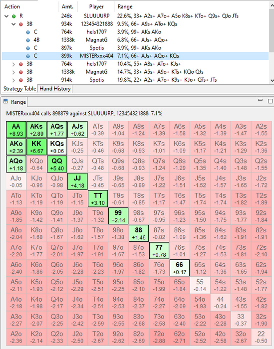The height and width of the screenshot is (349, 274).
Task: Click the 72o -2.88 cell
Action: [159, 337]
